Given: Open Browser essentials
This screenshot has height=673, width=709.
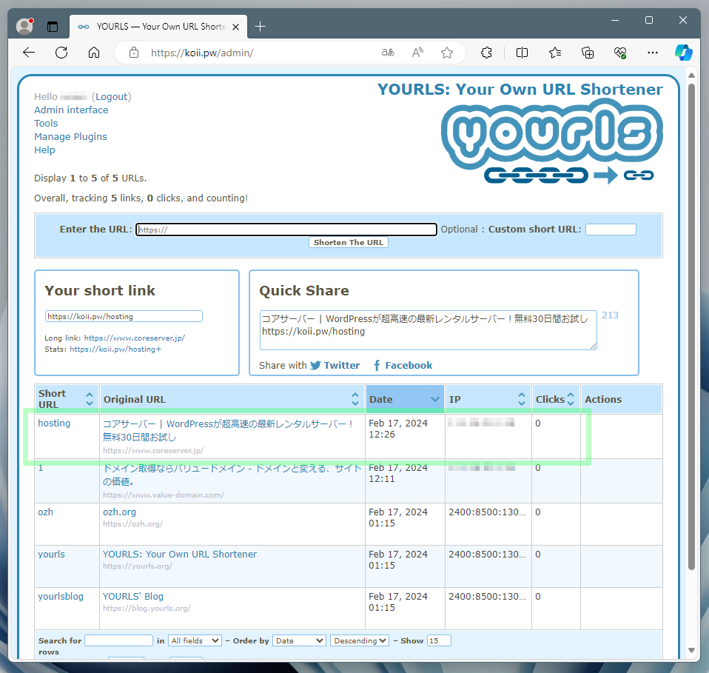Looking at the screenshot, I should [620, 53].
